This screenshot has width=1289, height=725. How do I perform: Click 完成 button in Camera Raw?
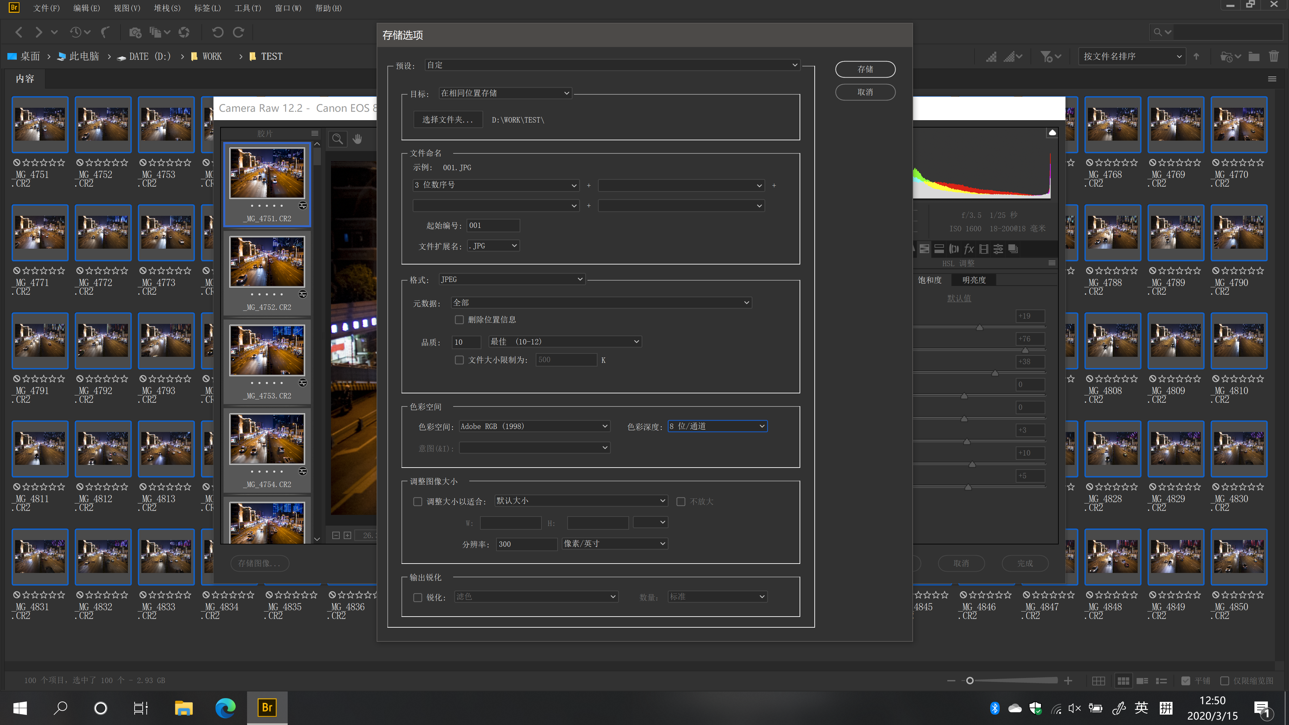1025,564
